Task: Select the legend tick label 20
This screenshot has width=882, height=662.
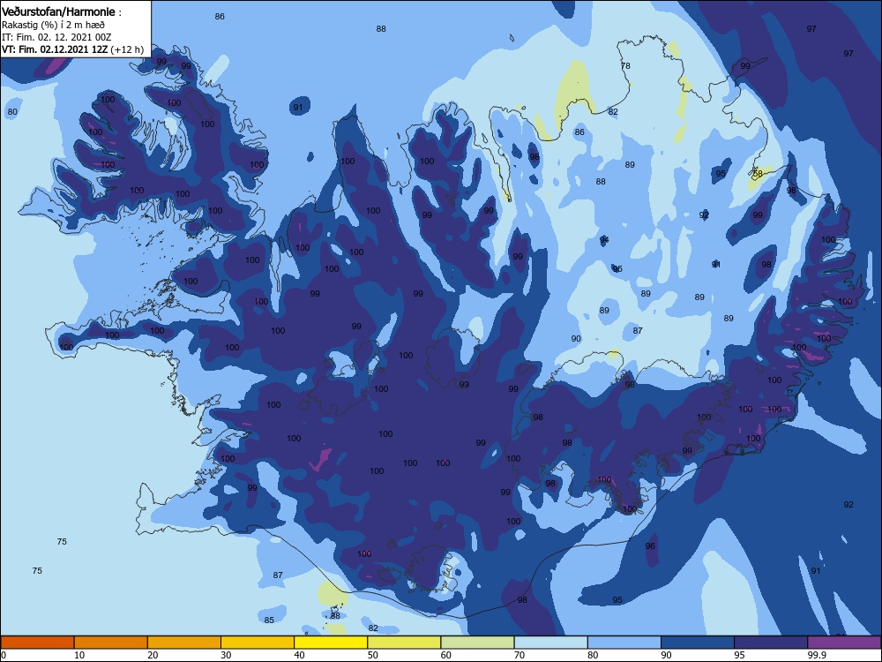Action: (153, 655)
